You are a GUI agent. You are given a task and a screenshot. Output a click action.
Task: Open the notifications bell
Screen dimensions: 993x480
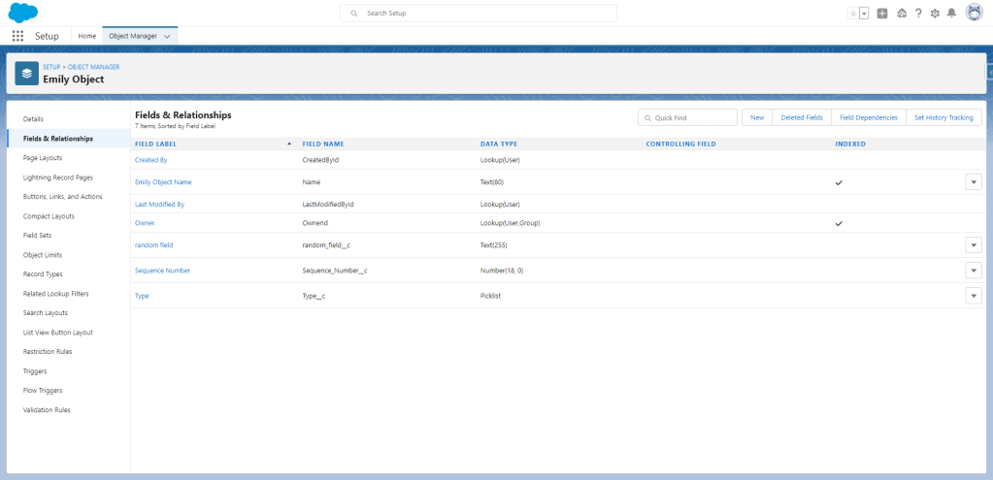(951, 14)
